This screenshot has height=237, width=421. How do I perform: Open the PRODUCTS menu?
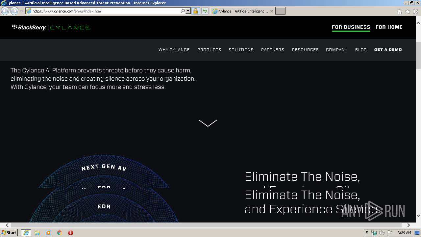pos(209,50)
